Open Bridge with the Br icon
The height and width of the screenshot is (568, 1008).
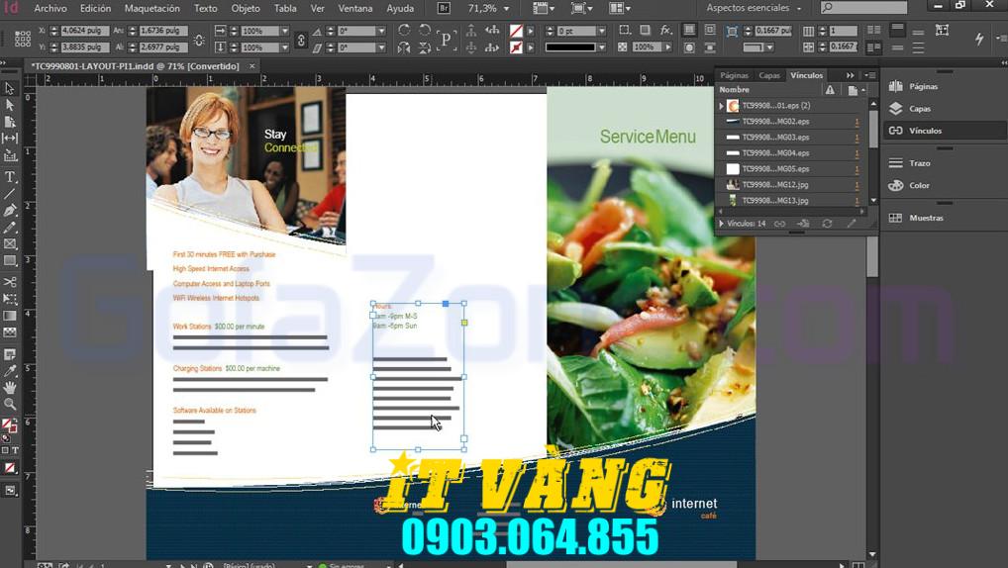click(444, 8)
